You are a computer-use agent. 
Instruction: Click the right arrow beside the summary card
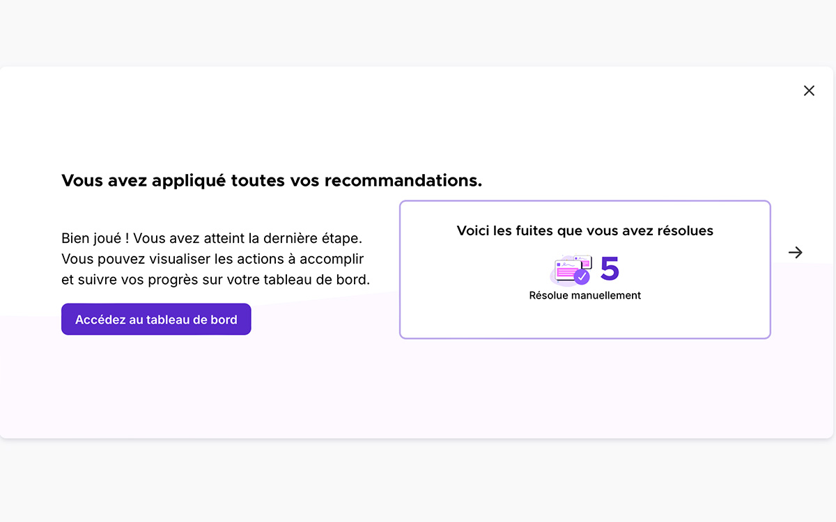tap(795, 253)
